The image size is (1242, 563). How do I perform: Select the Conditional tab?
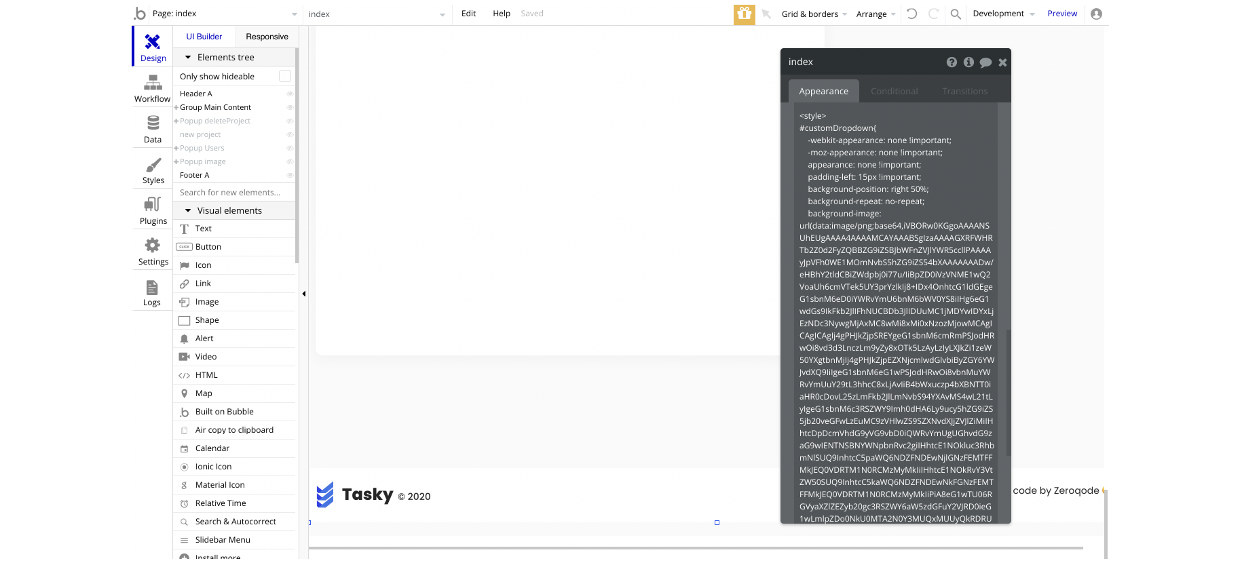[x=894, y=91]
